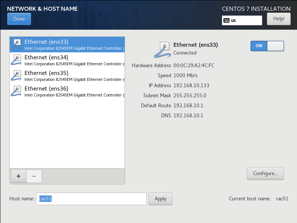The image size is (297, 223).
Task: Open Configure... for the connection
Action: point(265,173)
